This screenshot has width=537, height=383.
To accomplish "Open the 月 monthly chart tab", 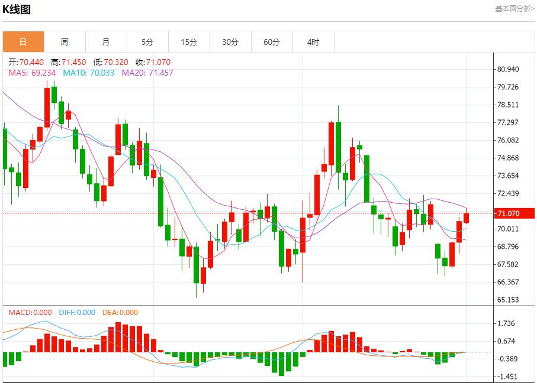I will tap(106, 42).
